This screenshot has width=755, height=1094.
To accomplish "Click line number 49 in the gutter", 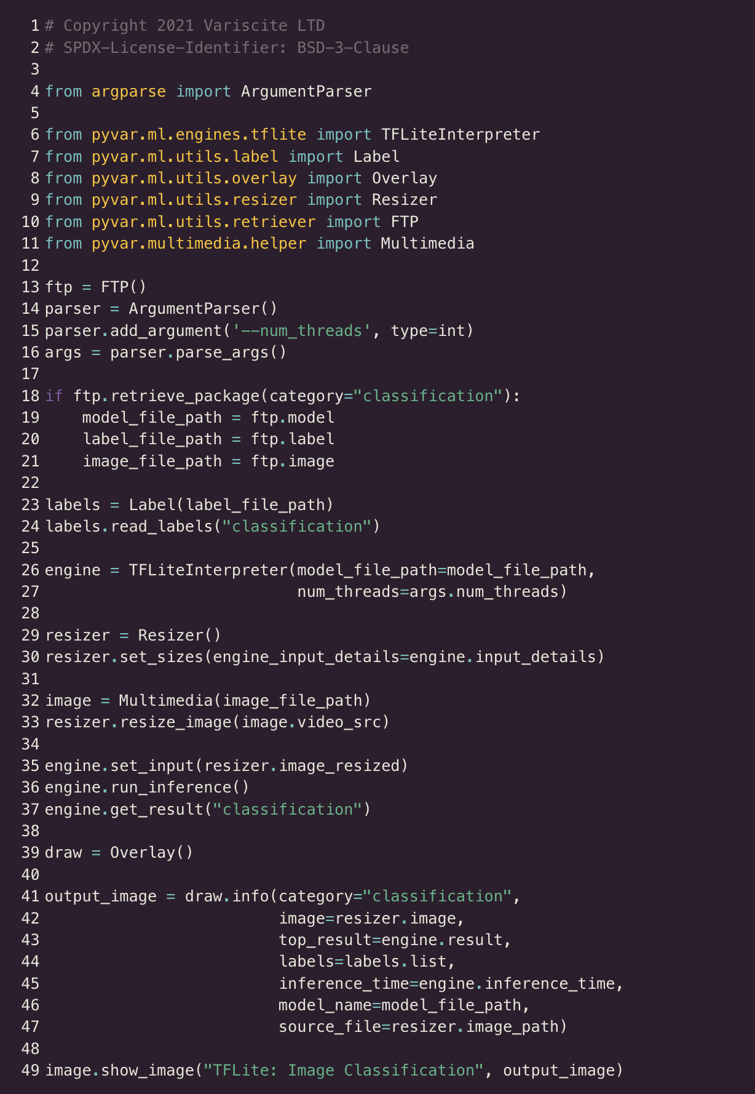I will (x=31, y=1070).
